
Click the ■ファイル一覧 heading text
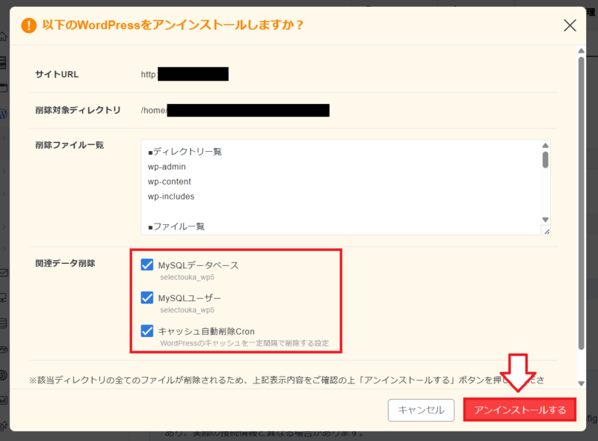pyautogui.click(x=176, y=226)
